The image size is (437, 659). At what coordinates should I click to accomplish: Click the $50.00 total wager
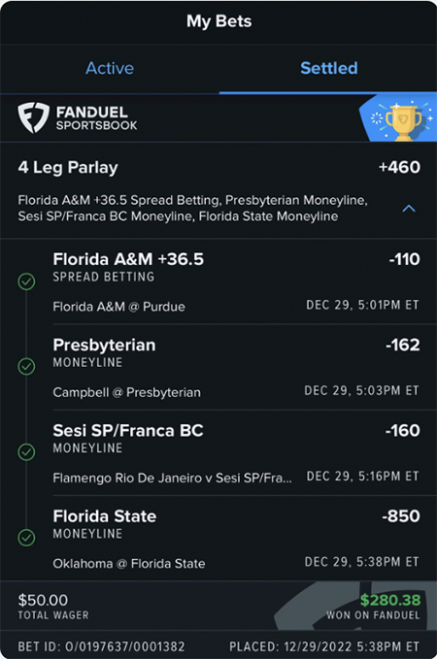(43, 600)
